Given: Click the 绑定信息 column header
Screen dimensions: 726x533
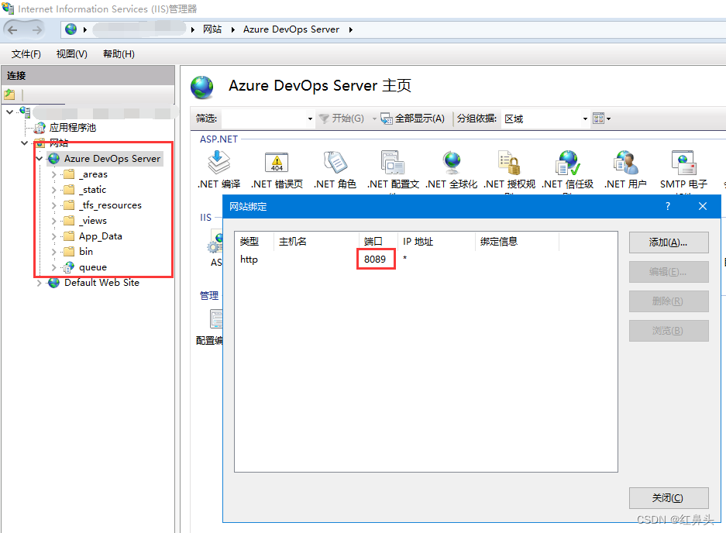Looking at the screenshot, I should tap(517, 241).
